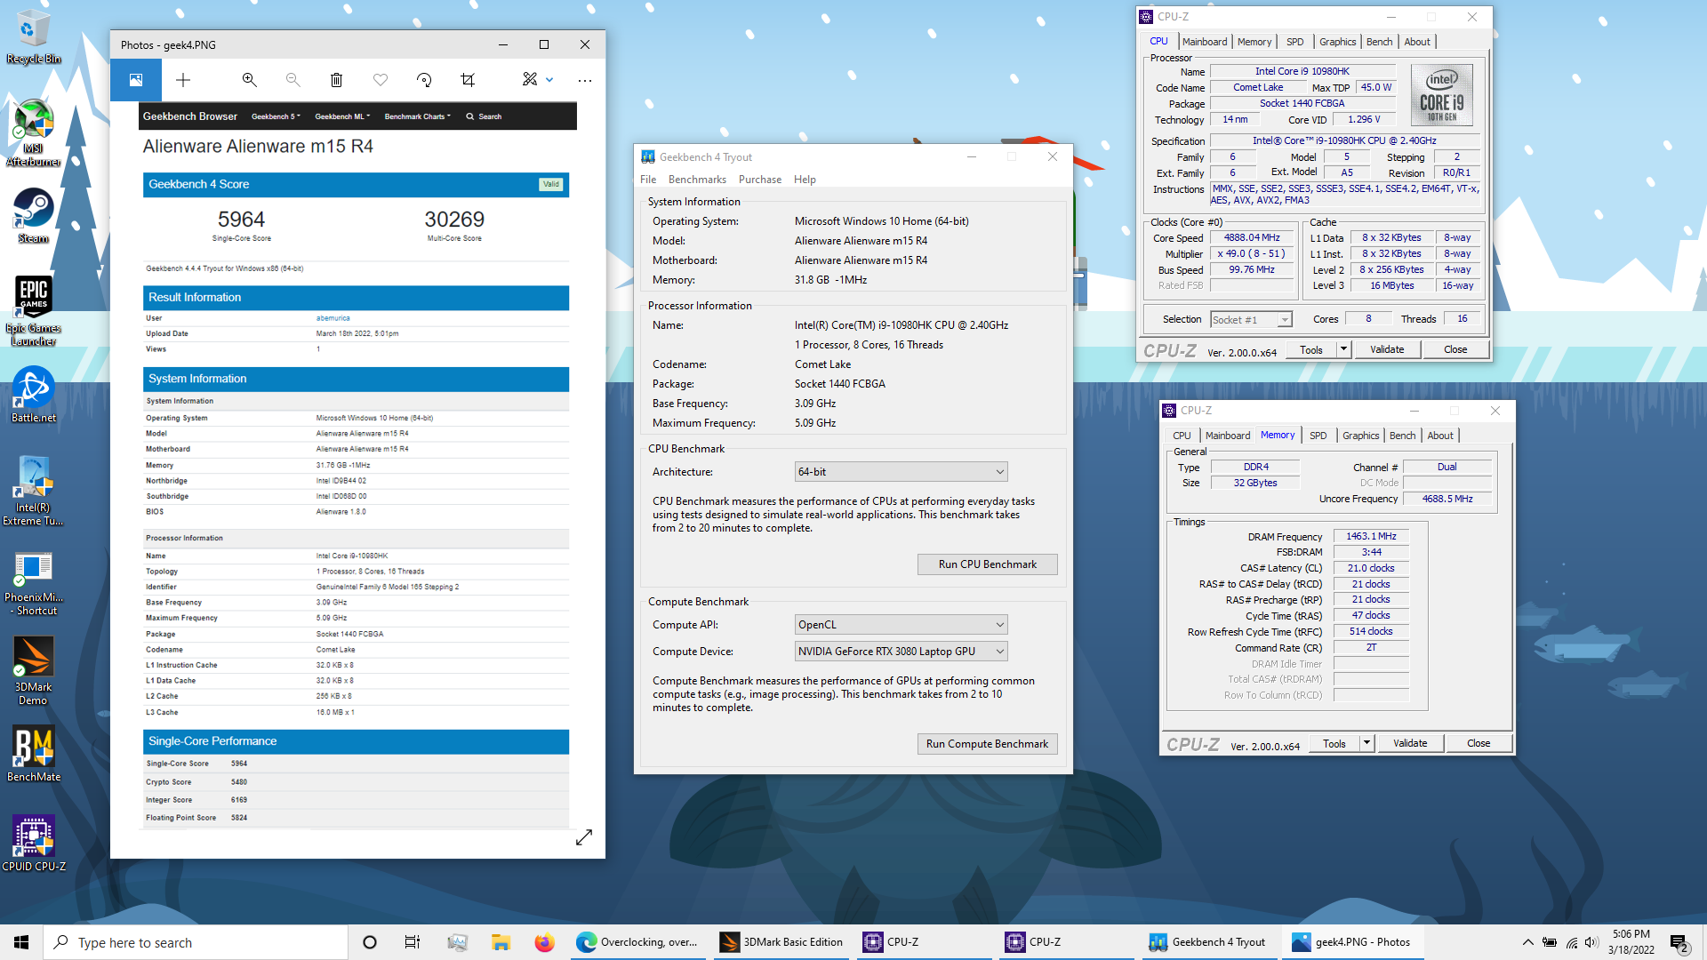
Task: Launch Battle.net desktop icon
Action: (x=33, y=395)
